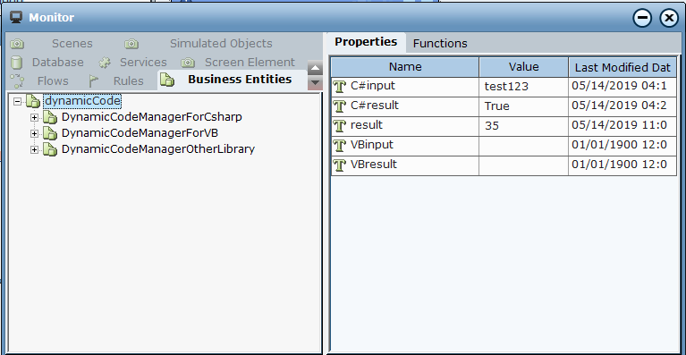Click the text-type icon beside VBresult
The width and height of the screenshot is (686, 355).
[340, 165]
